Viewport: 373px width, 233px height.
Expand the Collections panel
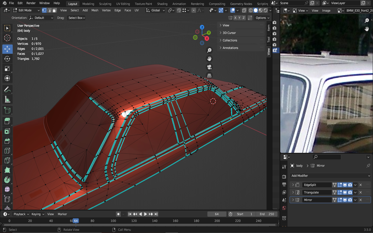[x=230, y=40]
